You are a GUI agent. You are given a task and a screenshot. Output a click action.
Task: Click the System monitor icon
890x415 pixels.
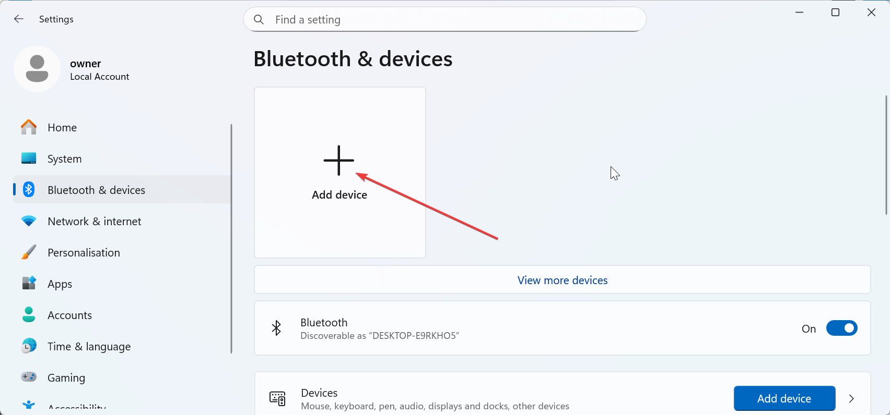click(29, 158)
